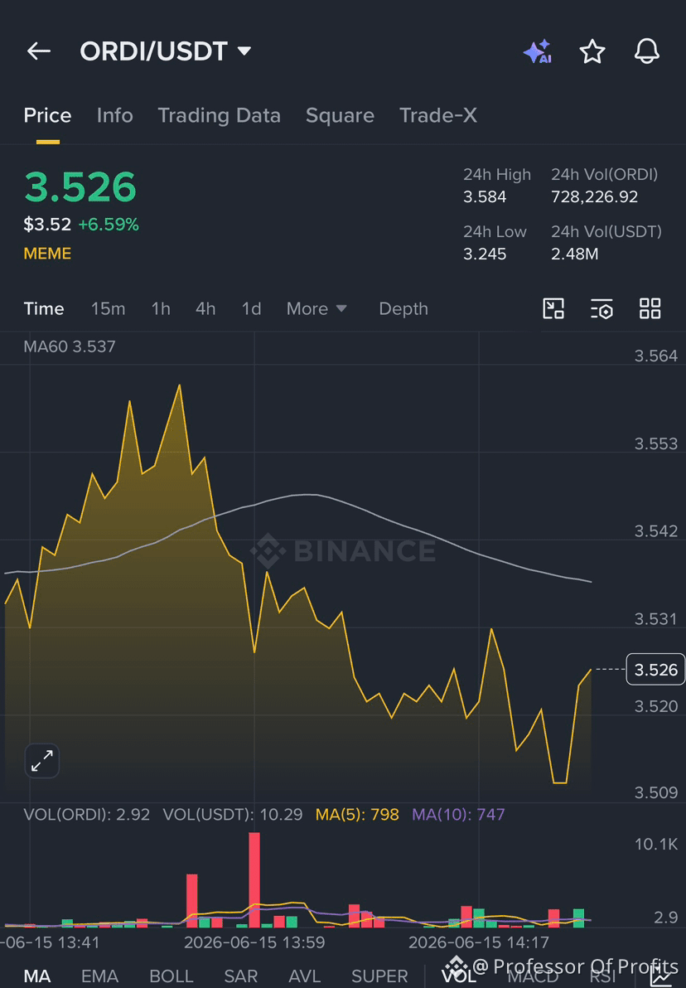Tap the MA(10): 747 volume label
The height and width of the screenshot is (988, 686).
click(458, 814)
